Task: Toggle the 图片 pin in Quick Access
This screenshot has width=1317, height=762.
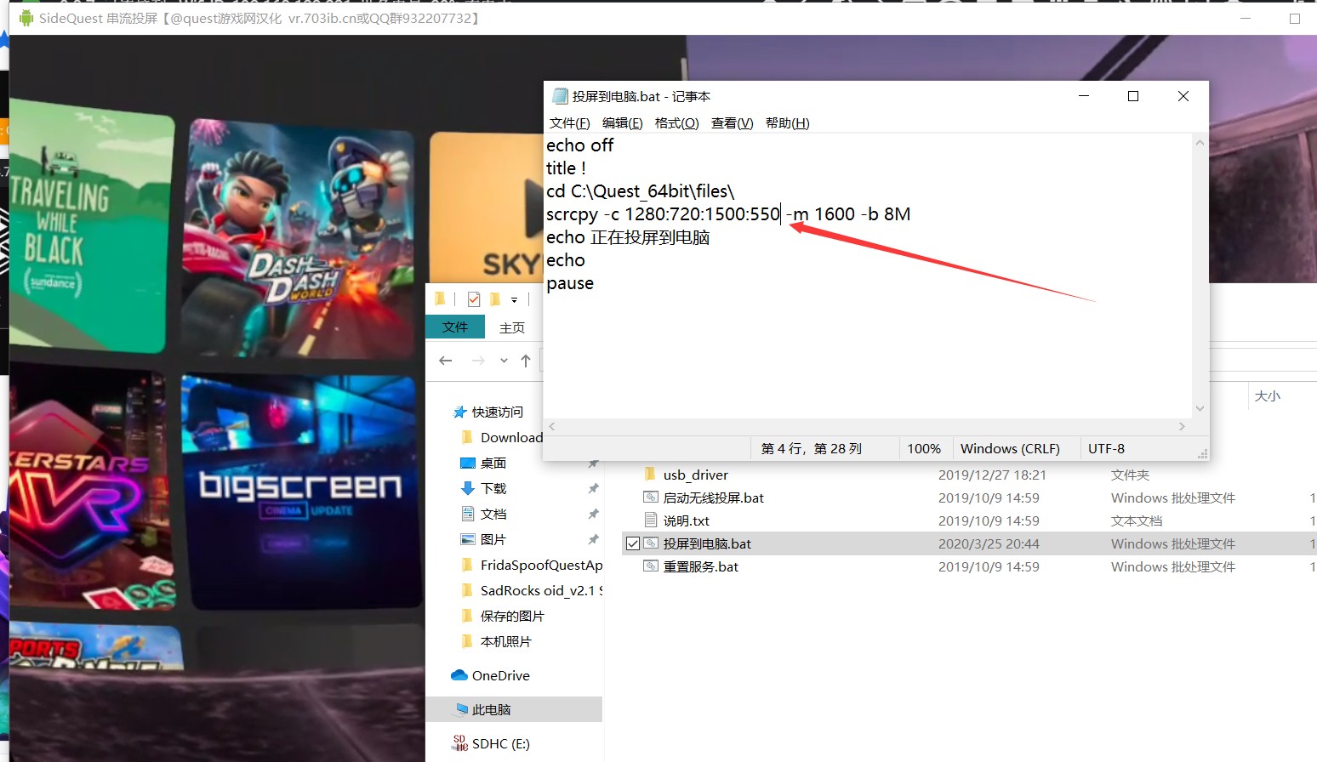Action: (x=593, y=539)
